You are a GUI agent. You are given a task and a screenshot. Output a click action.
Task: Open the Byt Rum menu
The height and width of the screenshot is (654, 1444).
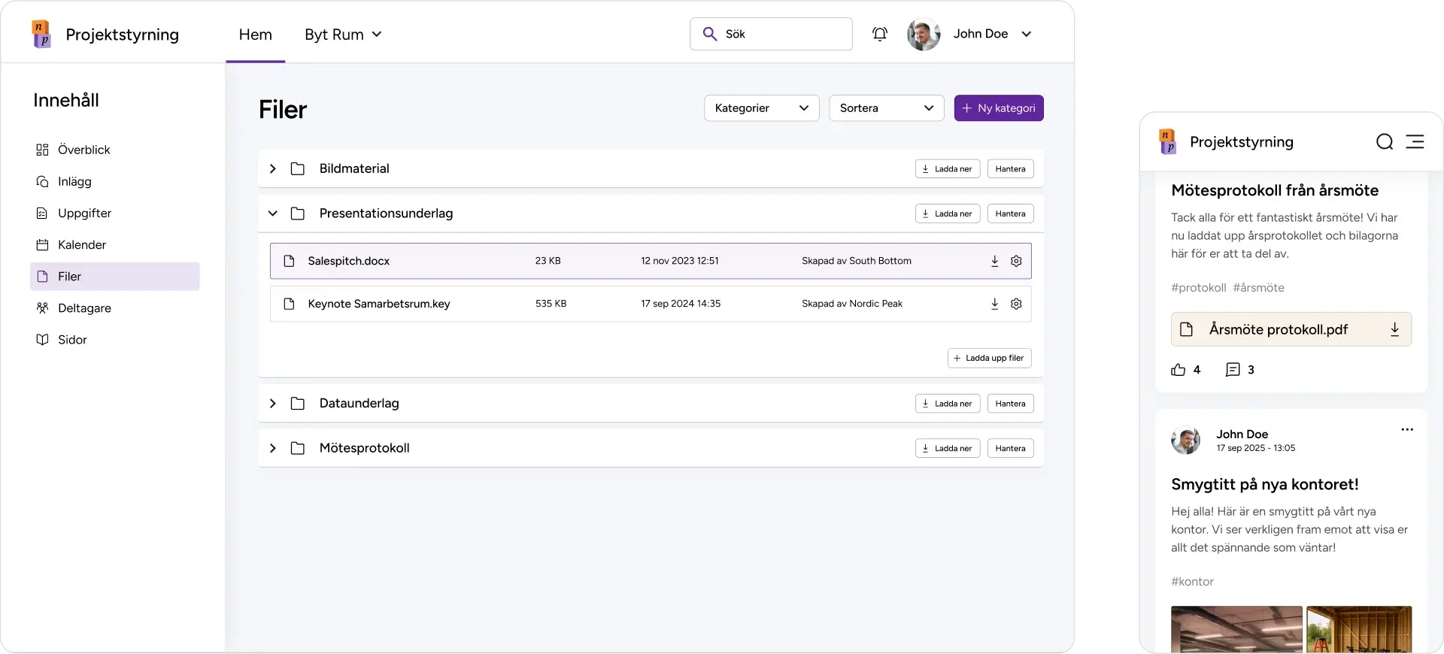tap(343, 35)
